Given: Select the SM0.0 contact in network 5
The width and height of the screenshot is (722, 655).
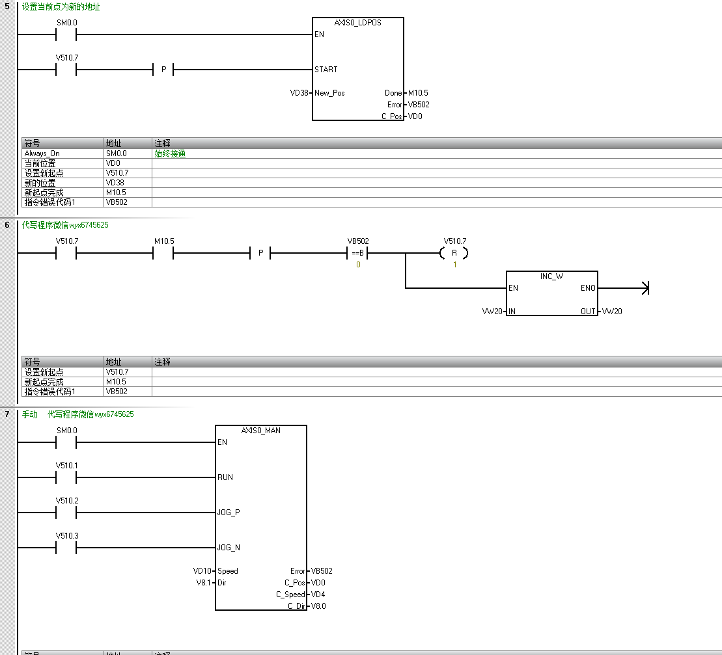Looking at the screenshot, I should point(66,34).
